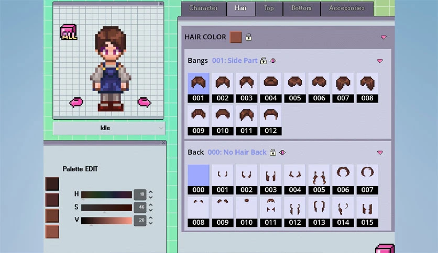Toggle the Back hair lock icon
The width and height of the screenshot is (438, 253).
272,152
